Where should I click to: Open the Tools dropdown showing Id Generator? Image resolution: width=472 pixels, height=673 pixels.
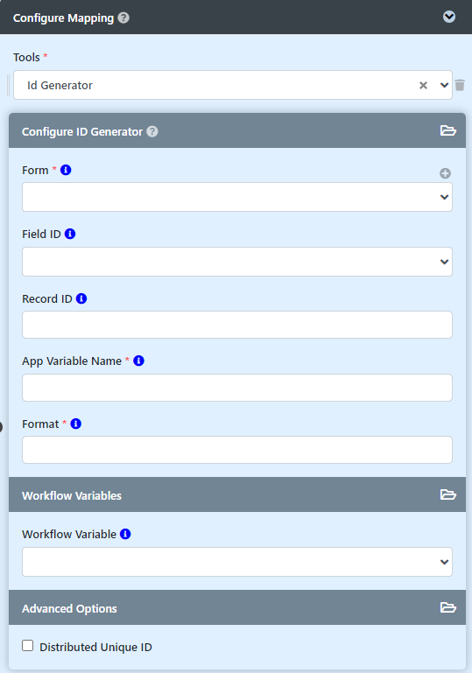tap(233, 85)
